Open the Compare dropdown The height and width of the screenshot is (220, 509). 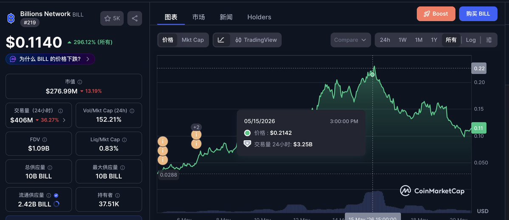(x=351, y=40)
